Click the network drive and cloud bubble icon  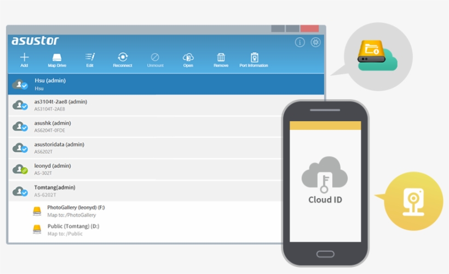377,56
